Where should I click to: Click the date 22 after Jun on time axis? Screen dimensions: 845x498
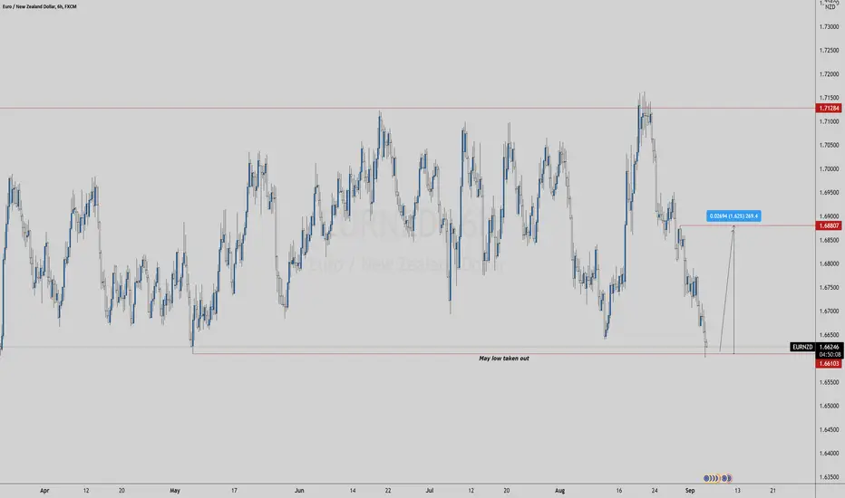tap(388, 491)
